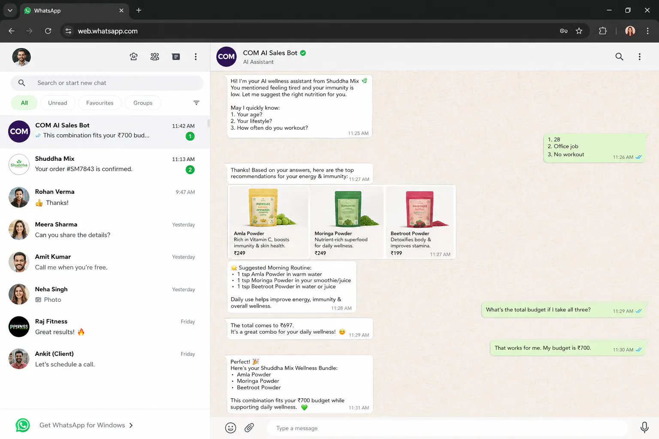This screenshot has height=439, width=659.
Task: Open the Communities icon in sidebar header
Action: pos(134,57)
